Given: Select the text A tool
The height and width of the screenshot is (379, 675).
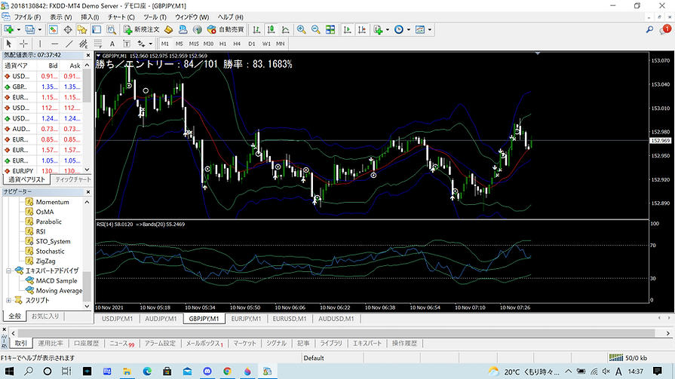Looking at the screenshot, I should coord(112,44).
